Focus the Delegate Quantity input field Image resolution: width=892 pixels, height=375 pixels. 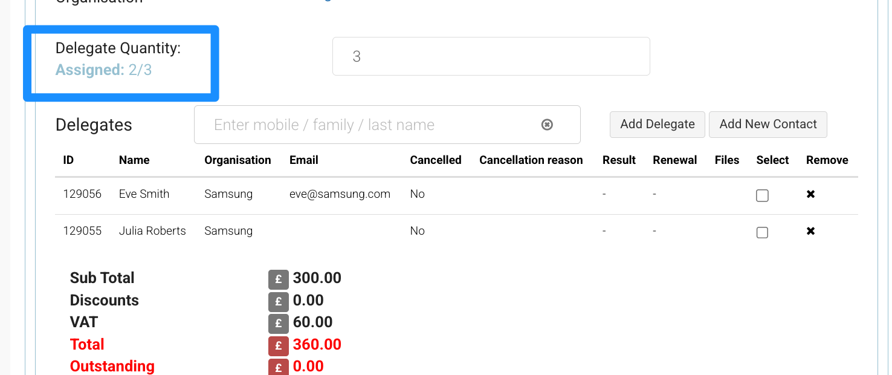(491, 56)
